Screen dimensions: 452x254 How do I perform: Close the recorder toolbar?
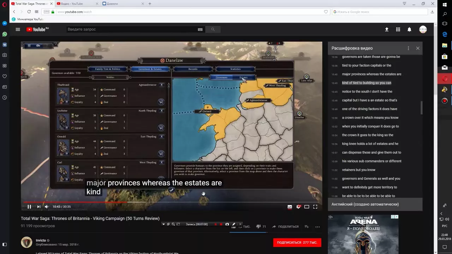(240, 224)
